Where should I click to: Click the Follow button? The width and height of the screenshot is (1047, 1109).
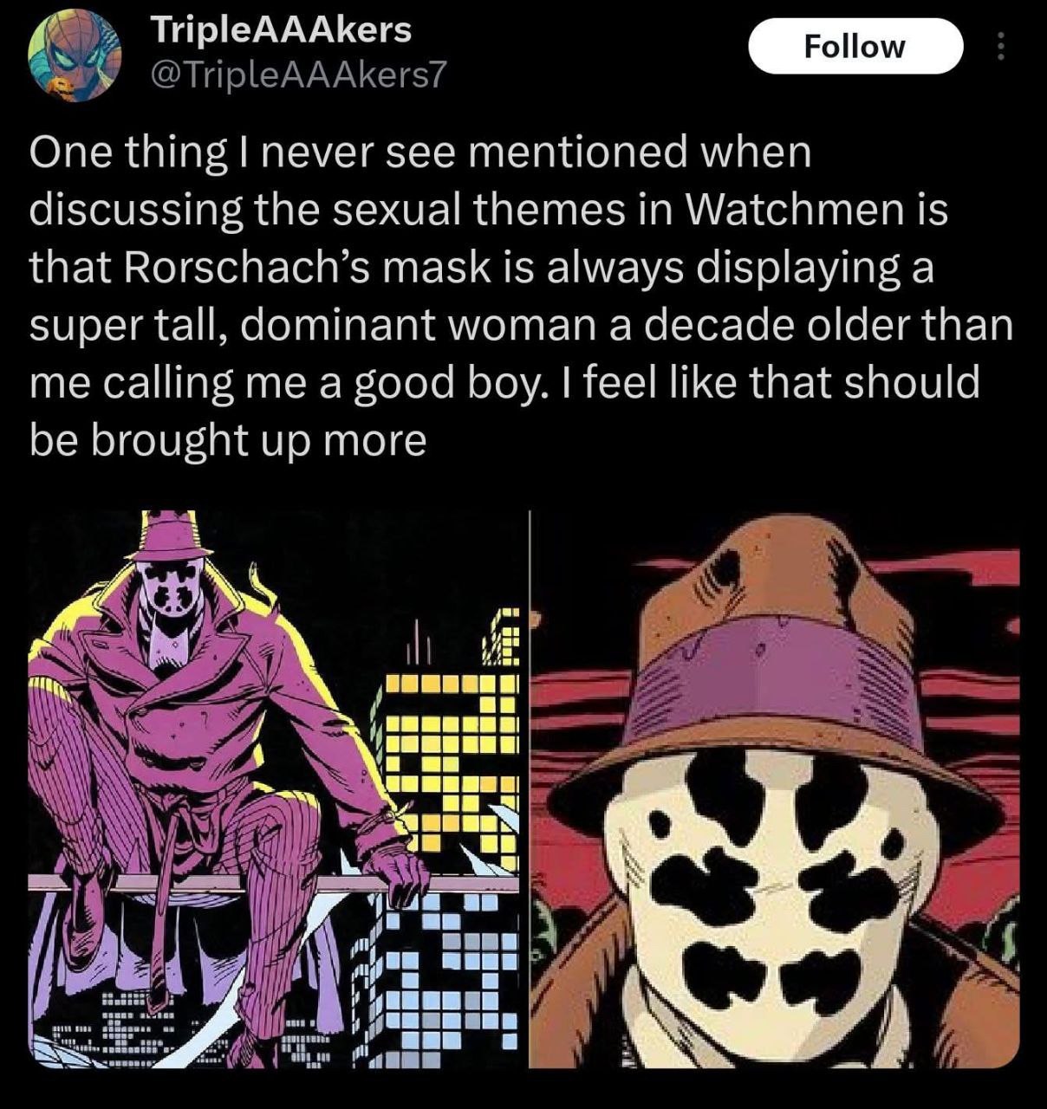pyautogui.click(x=855, y=46)
